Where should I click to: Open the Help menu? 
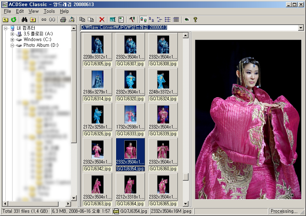point(64,11)
